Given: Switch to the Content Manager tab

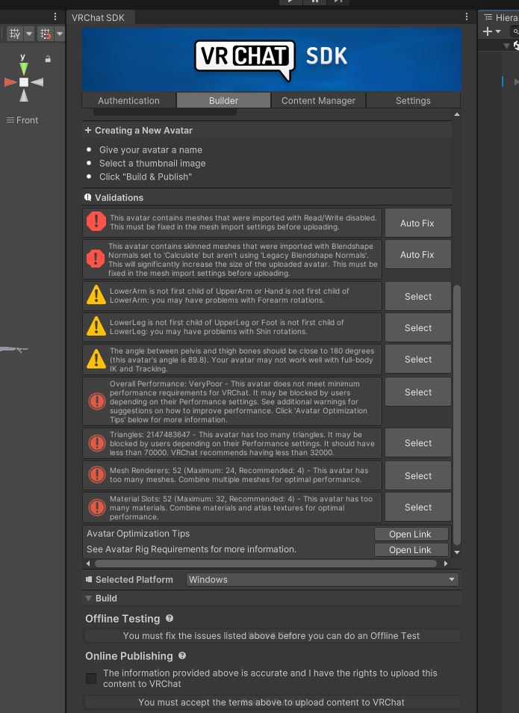Looking at the screenshot, I should (x=318, y=101).
